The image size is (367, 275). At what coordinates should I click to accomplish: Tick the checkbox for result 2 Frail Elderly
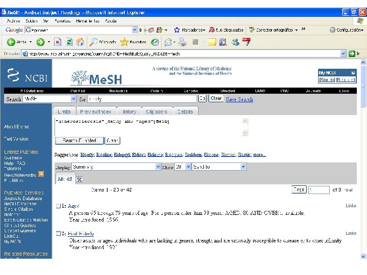[x=58, y=234]
